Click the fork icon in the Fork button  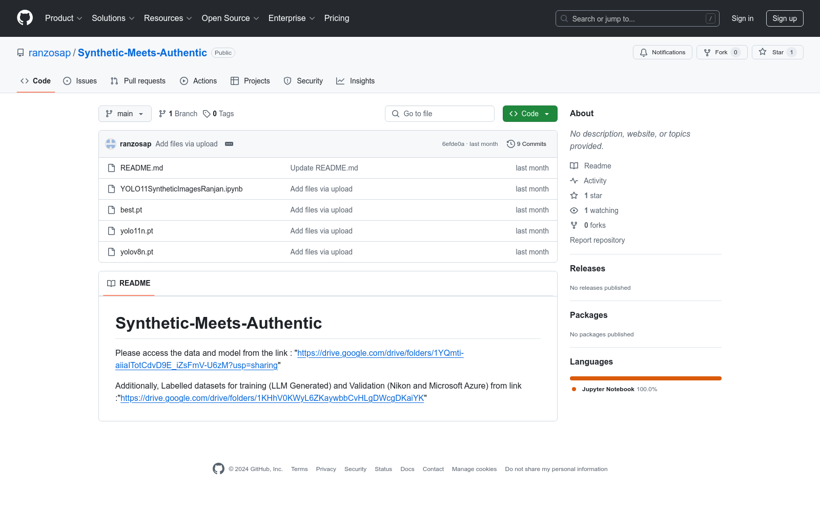(707, 52)
